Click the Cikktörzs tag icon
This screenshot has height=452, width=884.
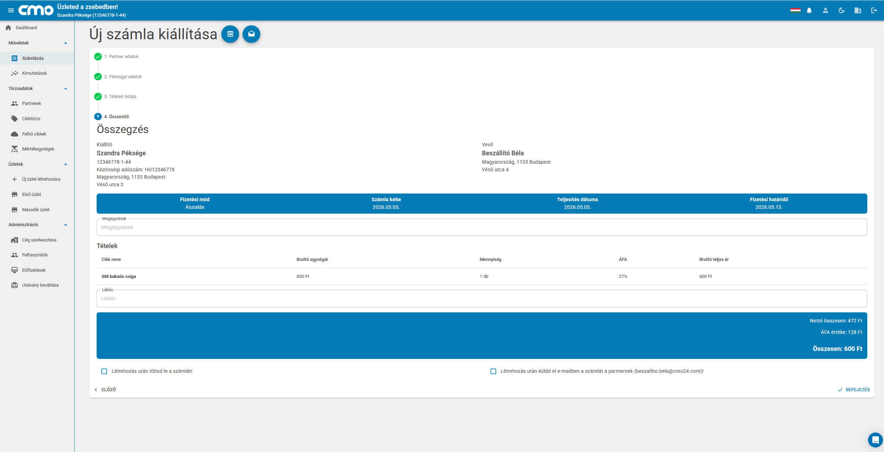click(x=14, y=119)
